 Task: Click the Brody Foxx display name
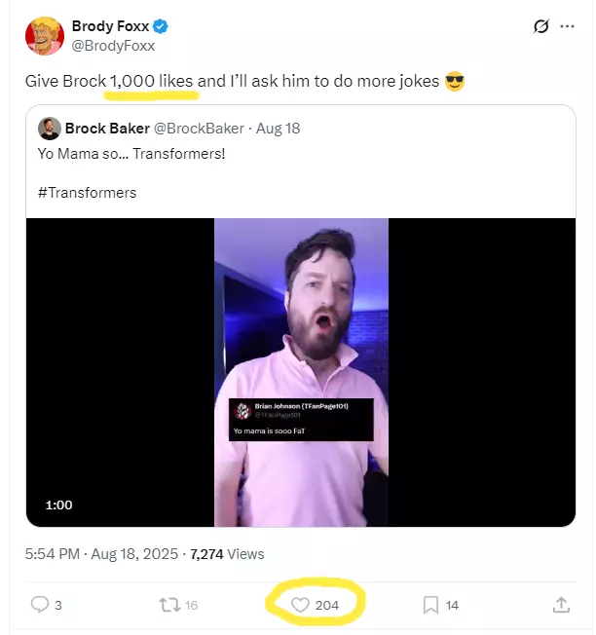coord(110,26)
